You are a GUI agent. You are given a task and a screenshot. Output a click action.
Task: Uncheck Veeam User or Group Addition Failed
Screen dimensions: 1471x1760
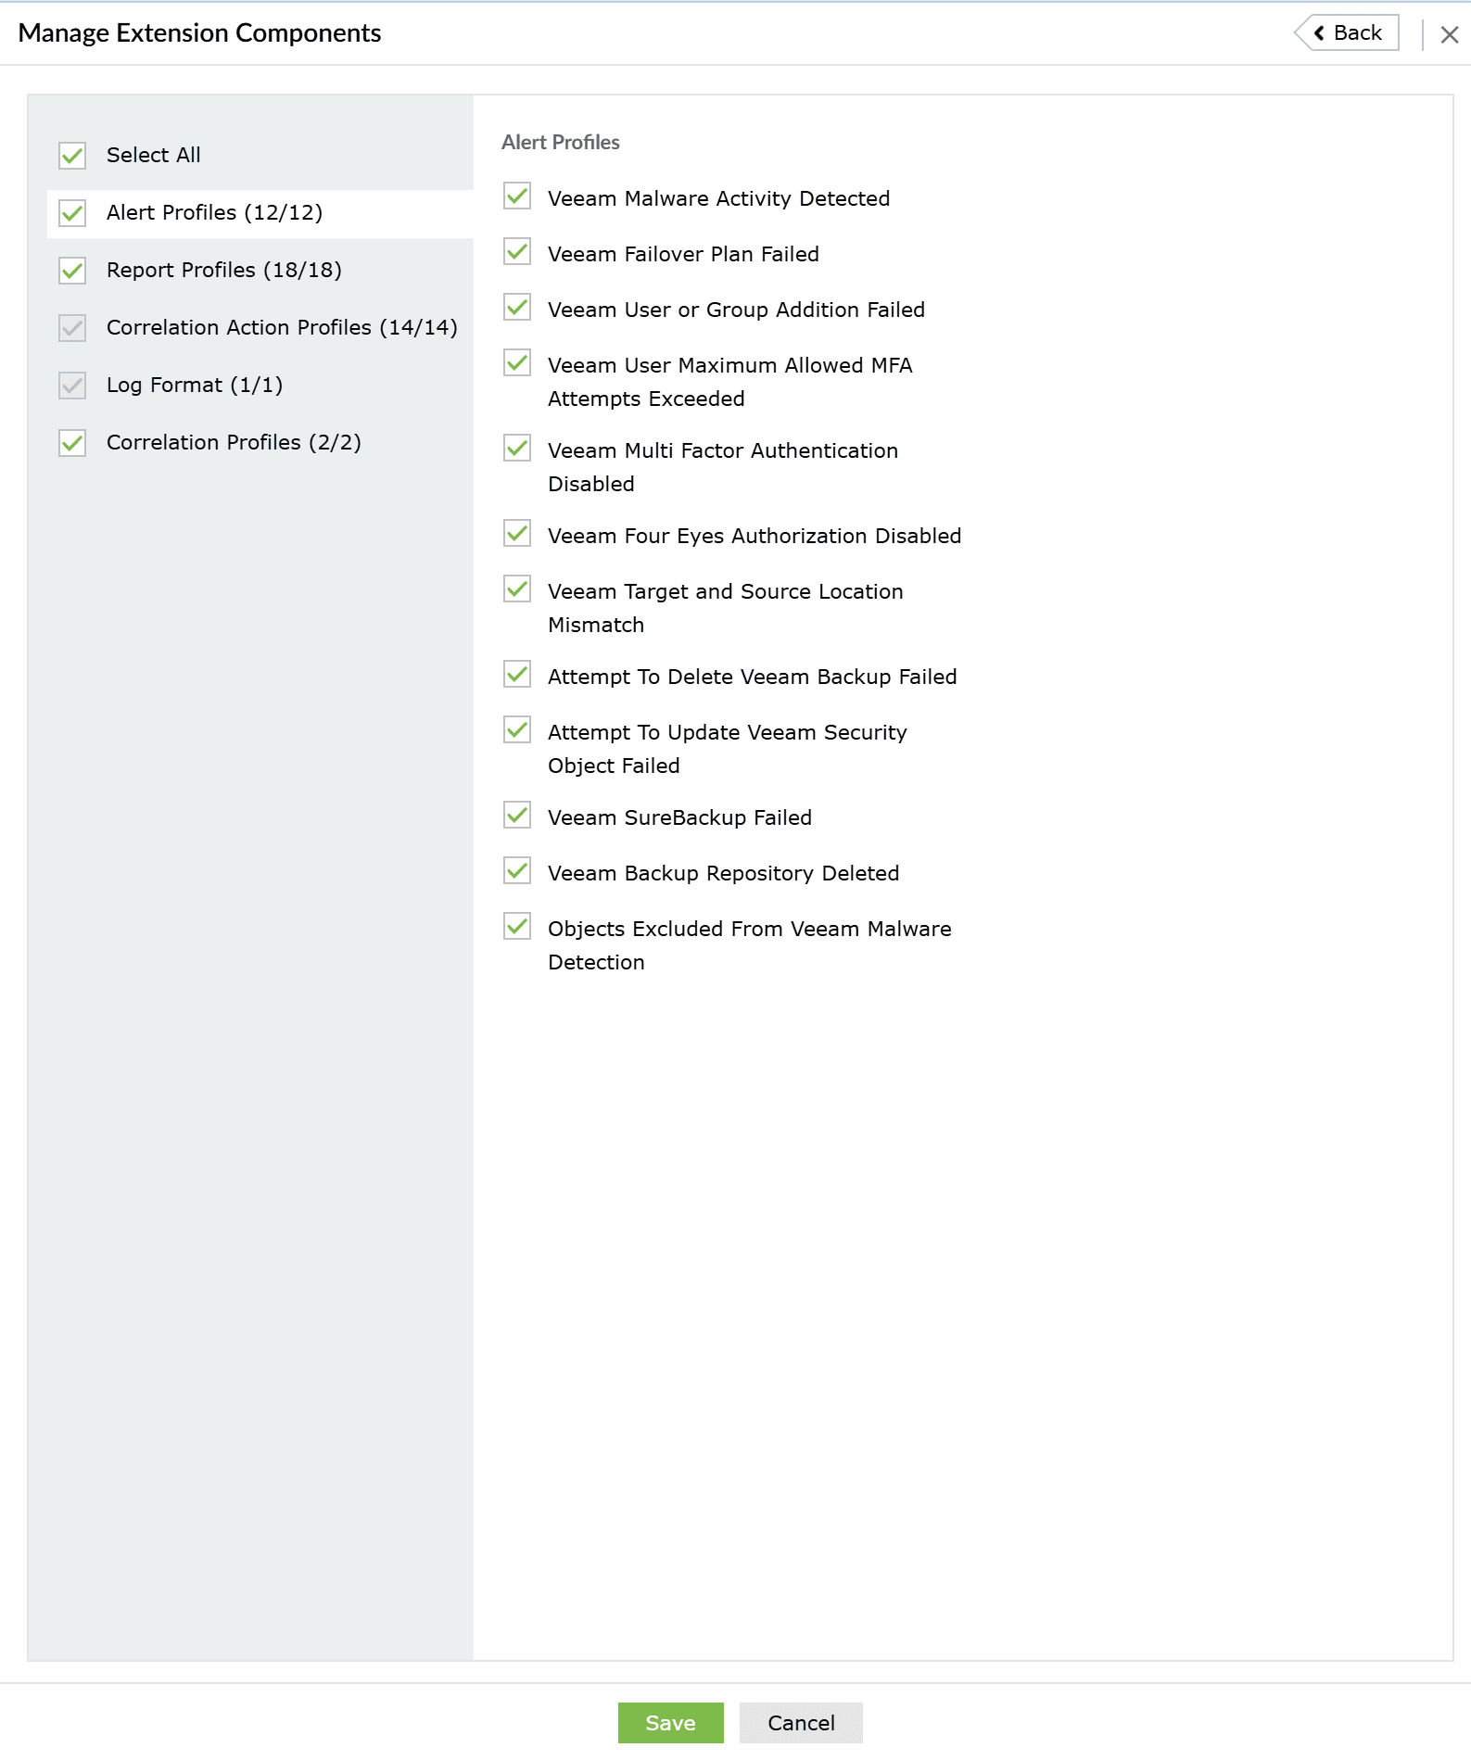(x=517, y=308)
